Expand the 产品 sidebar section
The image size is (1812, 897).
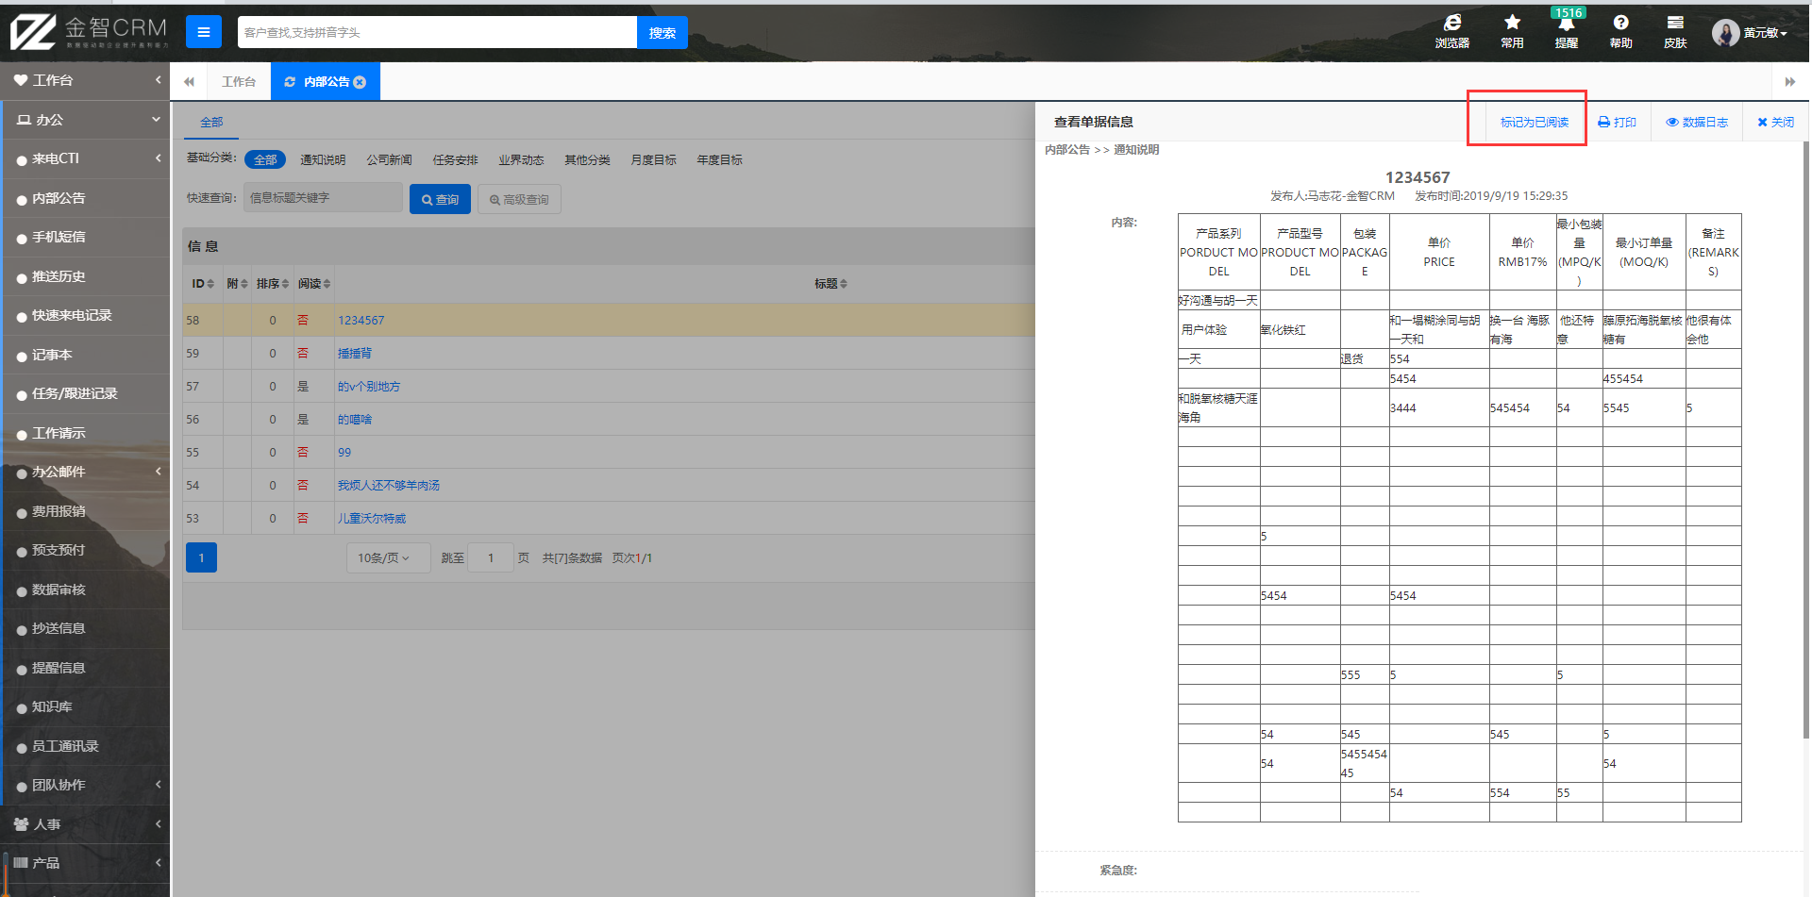click(x=85, y=863)
